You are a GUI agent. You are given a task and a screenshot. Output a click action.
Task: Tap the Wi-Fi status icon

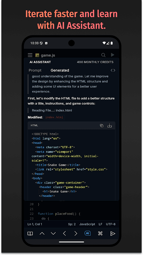click(104, 43)
